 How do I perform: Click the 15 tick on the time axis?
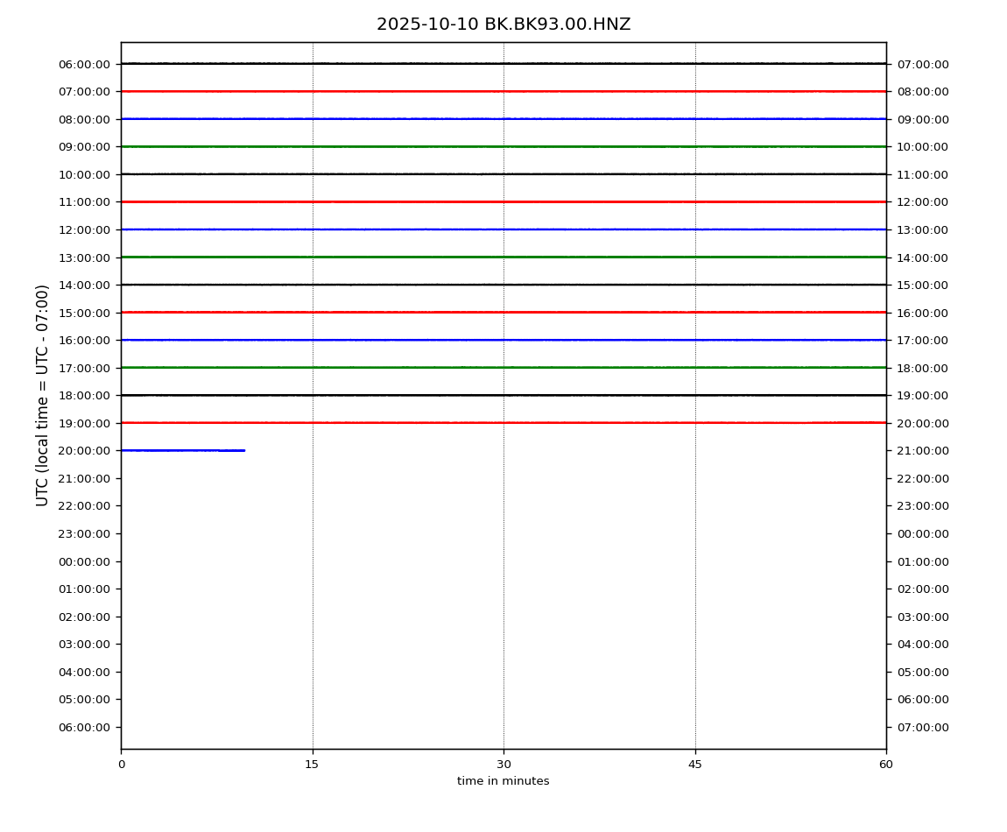pos(313,765)
